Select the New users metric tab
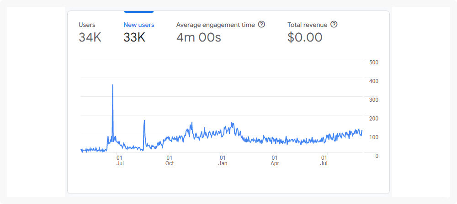Viewport: 457px width, 204px height. coord(139,25)
